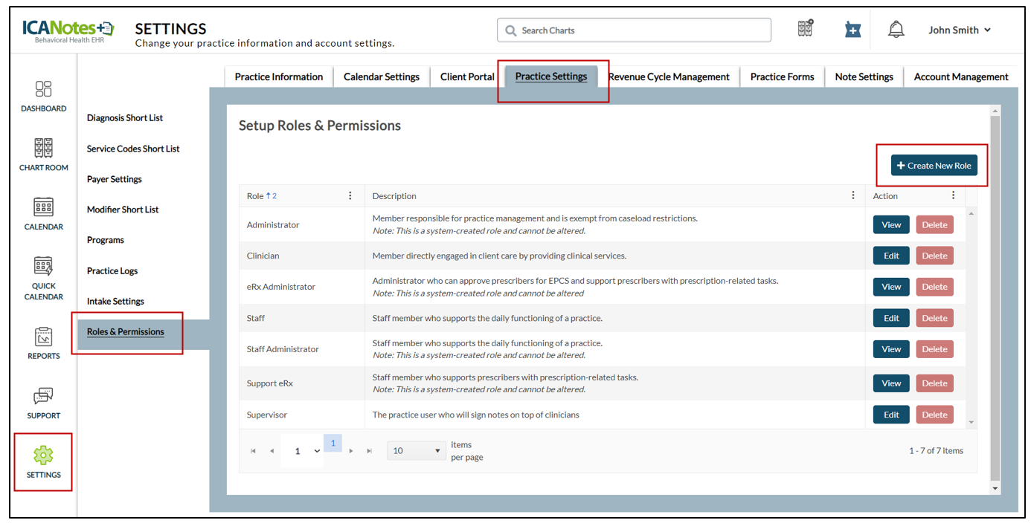Viewport: 1034px width, 526px height.
Task: Edit the Clinician role
Action: pos(890,256)
